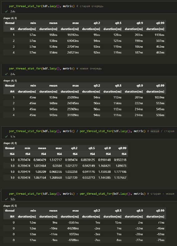177x246 pixels.
Task: Click the 1.512717 max ratio cell
Action: tap(56, 160)
